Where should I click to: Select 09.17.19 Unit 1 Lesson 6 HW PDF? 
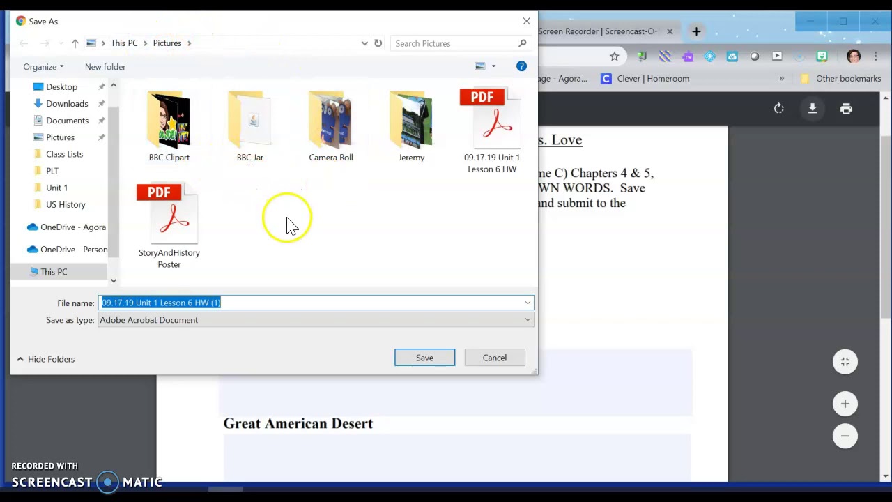point(492,131)
